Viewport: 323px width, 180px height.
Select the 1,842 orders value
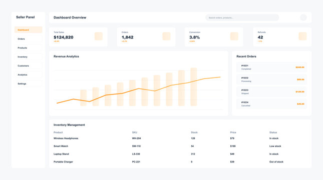click(x=128, y=37)
